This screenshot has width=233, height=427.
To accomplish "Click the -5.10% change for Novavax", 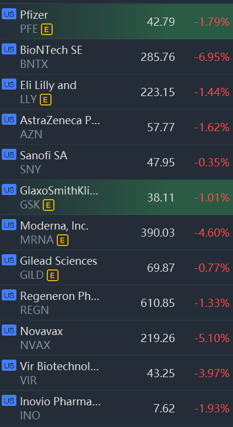I will [212, 338].
